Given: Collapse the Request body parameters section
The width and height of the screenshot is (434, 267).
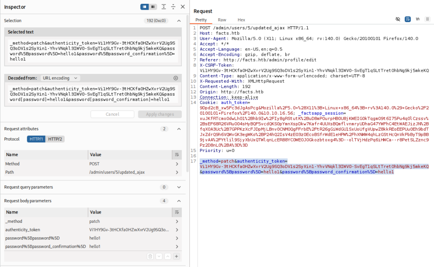Looking at the screenshot, I should [x=179, y=201].
